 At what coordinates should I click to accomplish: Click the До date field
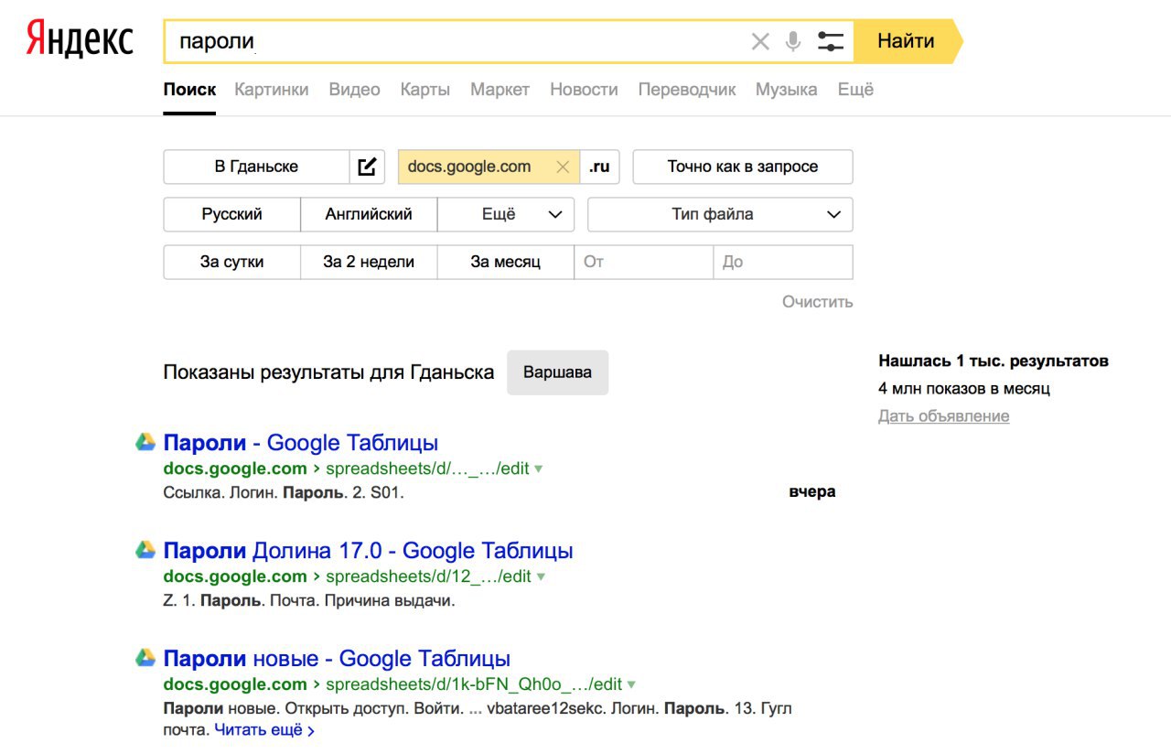point(783,262)
